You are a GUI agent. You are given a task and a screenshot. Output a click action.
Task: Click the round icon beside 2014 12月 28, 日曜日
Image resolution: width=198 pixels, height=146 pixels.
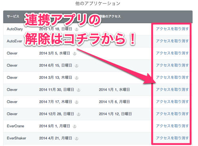(x=78, y=114)
